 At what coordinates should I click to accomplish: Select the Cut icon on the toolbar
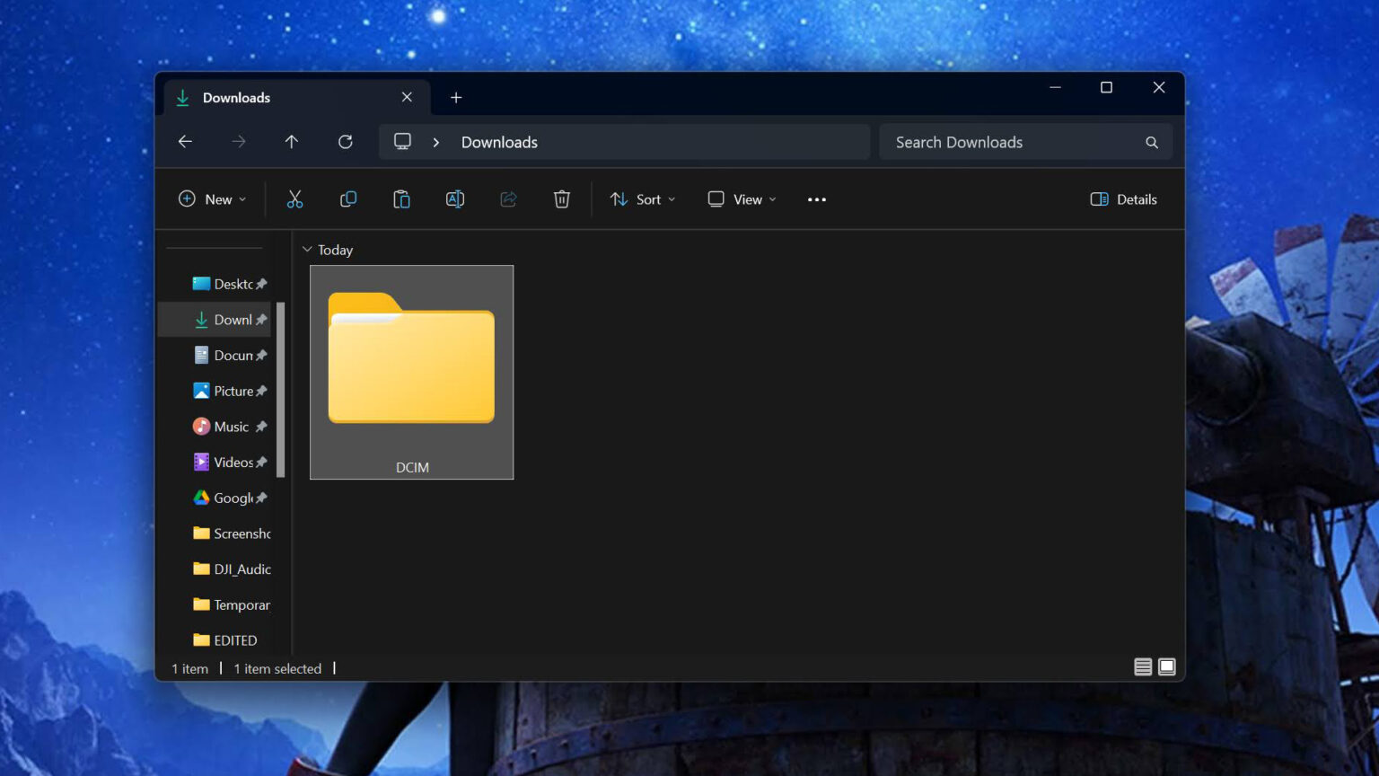(295, 198)
